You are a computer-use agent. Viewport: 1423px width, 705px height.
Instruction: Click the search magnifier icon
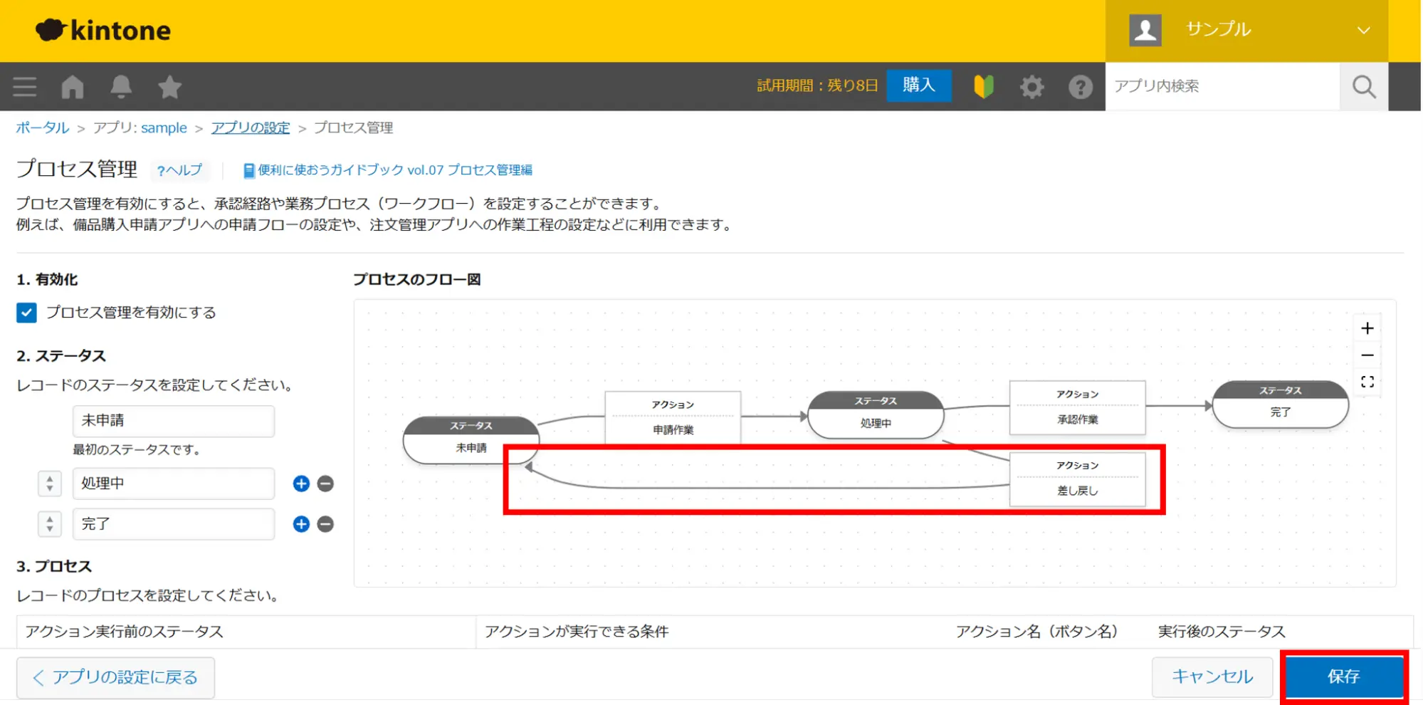click(1363, 87)
